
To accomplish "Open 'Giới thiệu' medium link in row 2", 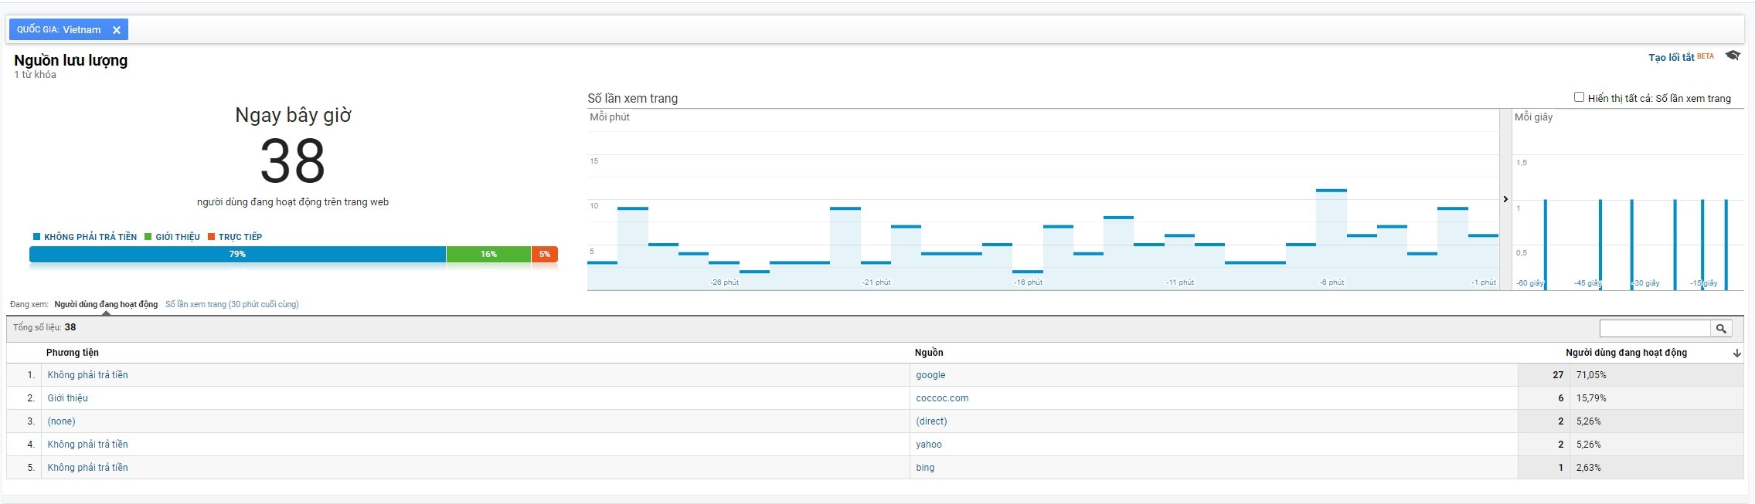I will 67,398.
